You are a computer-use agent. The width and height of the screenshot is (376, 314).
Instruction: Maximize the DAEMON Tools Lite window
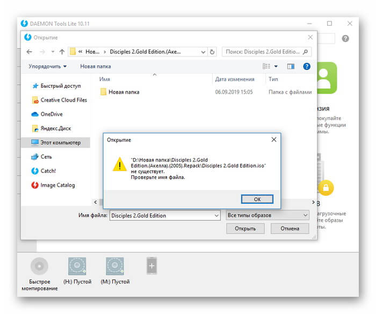(x=329, y=23)
